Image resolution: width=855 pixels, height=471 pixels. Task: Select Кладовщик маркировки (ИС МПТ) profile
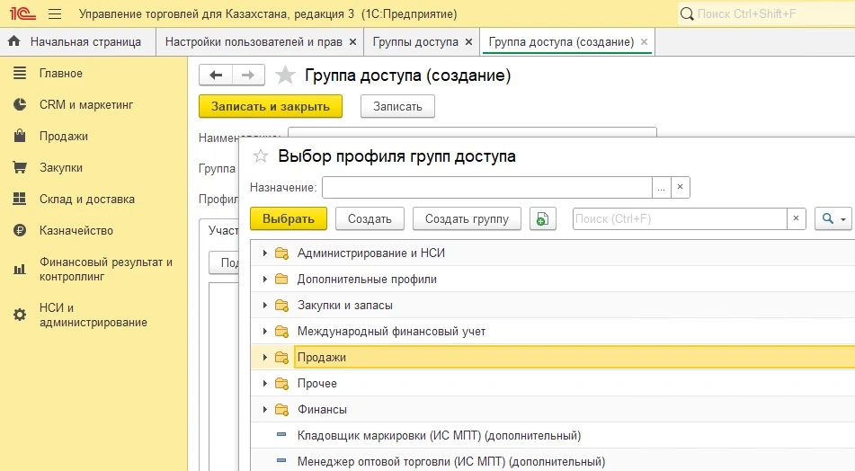tap(553, 436)
